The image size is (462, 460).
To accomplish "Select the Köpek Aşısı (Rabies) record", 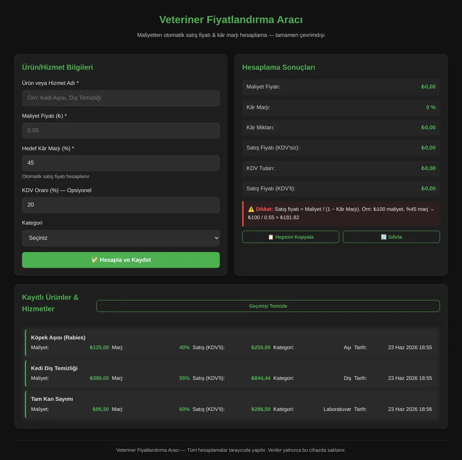I will click(231, 342).
